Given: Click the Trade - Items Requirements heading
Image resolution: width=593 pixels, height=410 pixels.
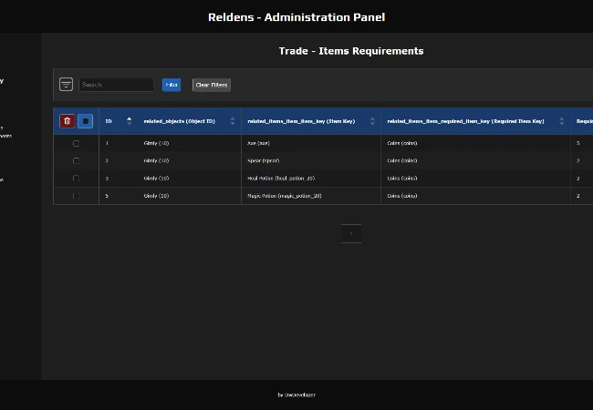Looking at the screenshot, I should (351, 51).
